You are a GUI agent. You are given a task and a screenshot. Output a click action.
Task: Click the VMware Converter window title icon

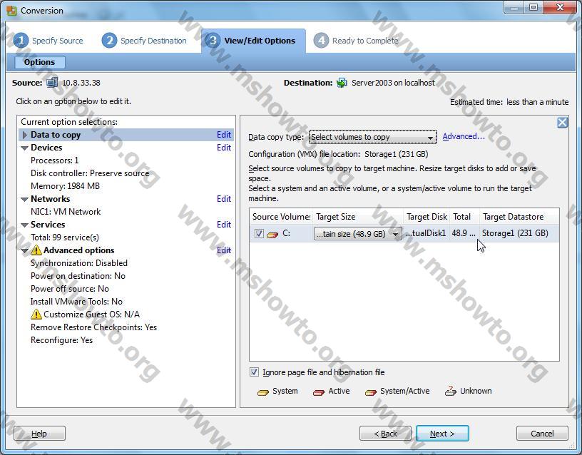click(x=11, y=11)
